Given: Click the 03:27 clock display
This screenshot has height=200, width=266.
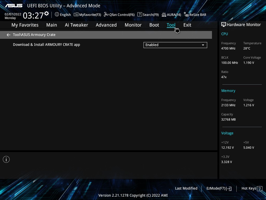Looking at the screenshot, I should click(33, 15).
